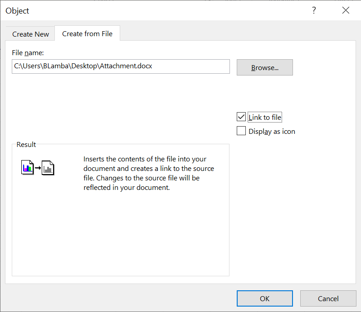Close the Object dialog window
Screen dimensions: 361x312
(x=346, y=10)
